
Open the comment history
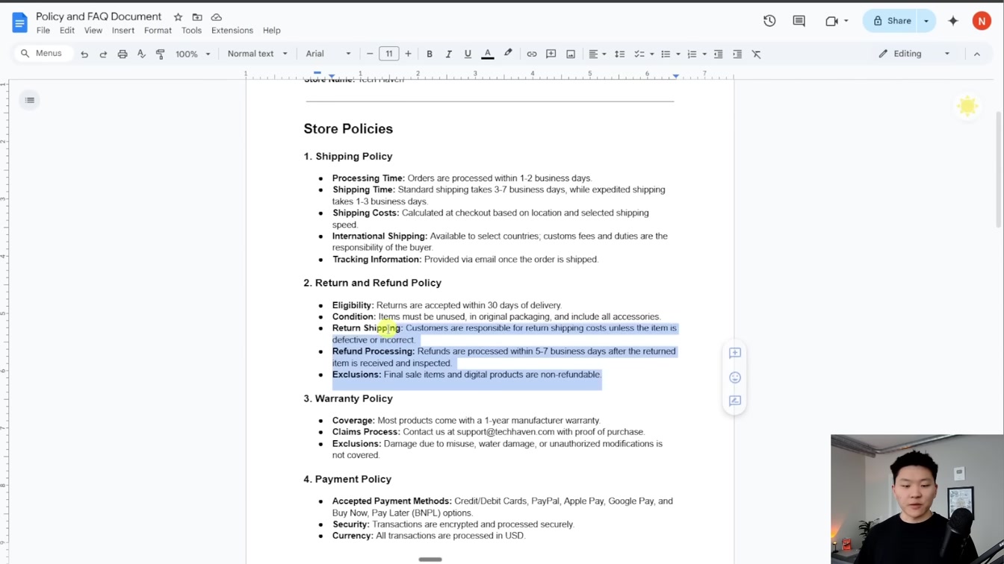tap(799, 21)
